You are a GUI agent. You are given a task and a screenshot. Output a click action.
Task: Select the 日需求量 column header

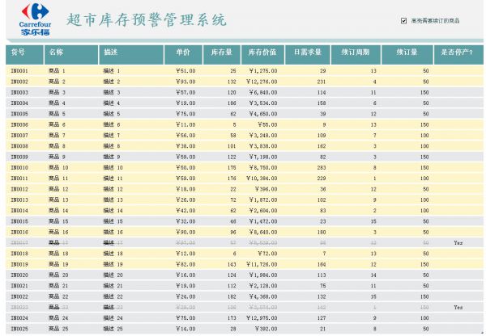point(307,53)
